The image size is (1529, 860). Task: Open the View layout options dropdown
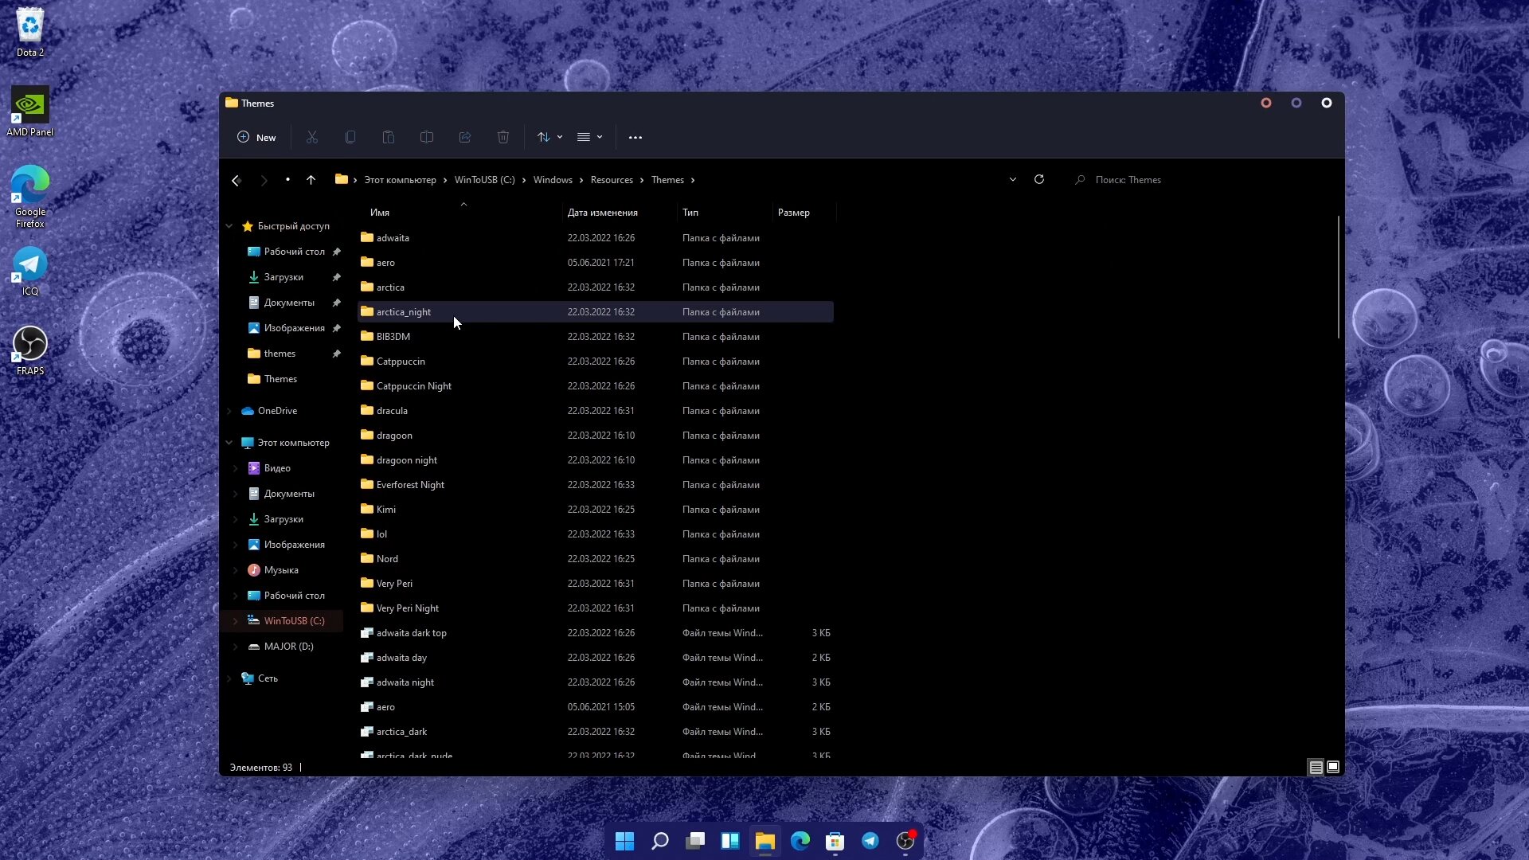click(589, 137)
